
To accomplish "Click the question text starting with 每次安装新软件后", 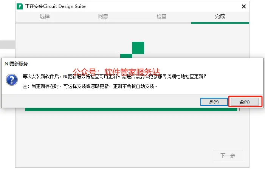I will (x=115, y=76).
